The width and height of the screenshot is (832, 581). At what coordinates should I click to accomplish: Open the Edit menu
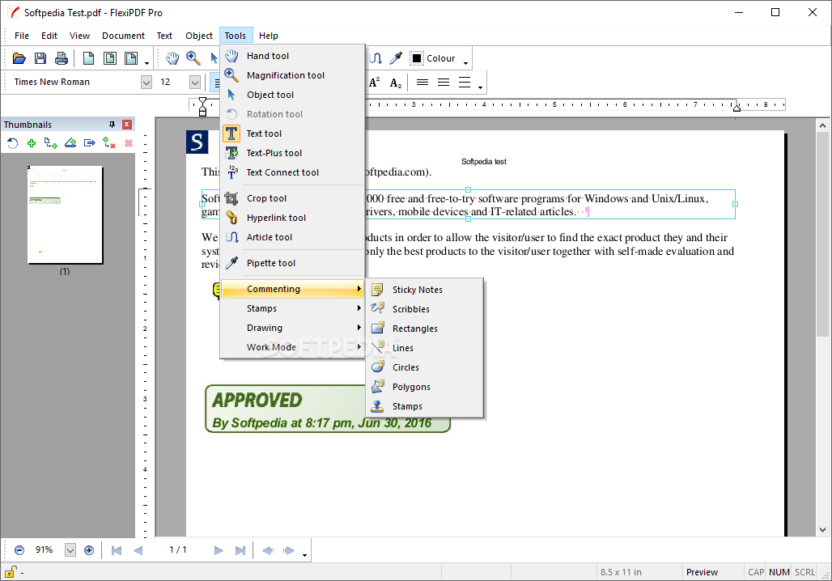click(49, 36)
